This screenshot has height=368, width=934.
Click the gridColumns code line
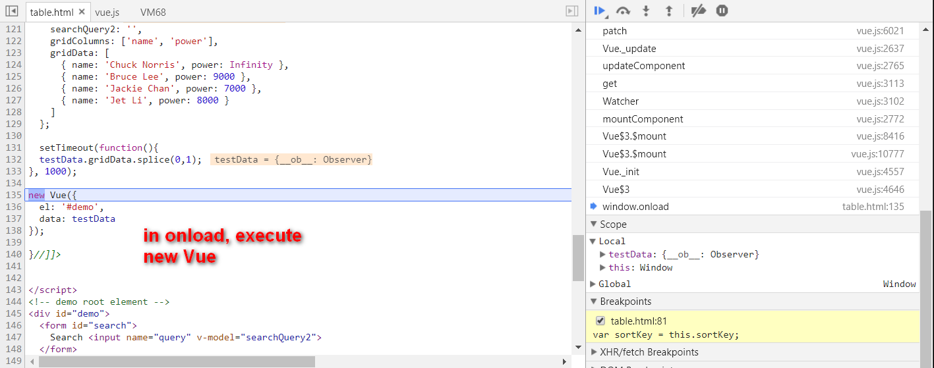click(x=134, y=41)
